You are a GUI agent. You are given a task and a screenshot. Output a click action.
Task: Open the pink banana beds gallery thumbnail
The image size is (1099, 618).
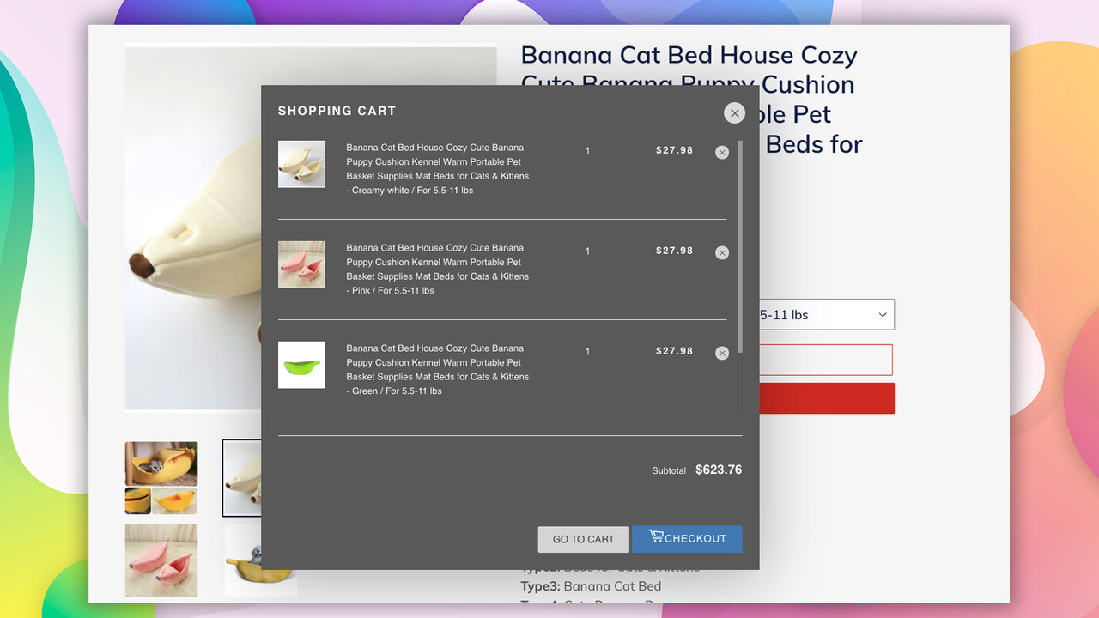tap(161, 560)
